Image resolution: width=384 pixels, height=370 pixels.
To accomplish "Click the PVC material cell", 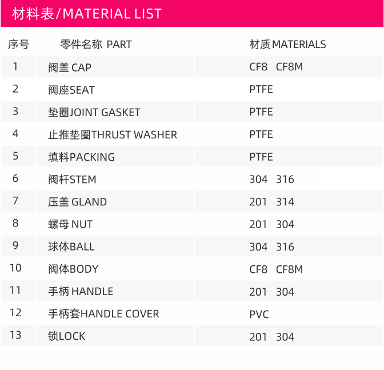I will tap(259, 315).
